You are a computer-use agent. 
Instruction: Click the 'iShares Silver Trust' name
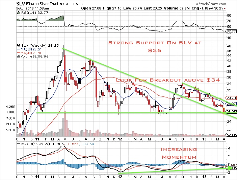click(43, 4)
